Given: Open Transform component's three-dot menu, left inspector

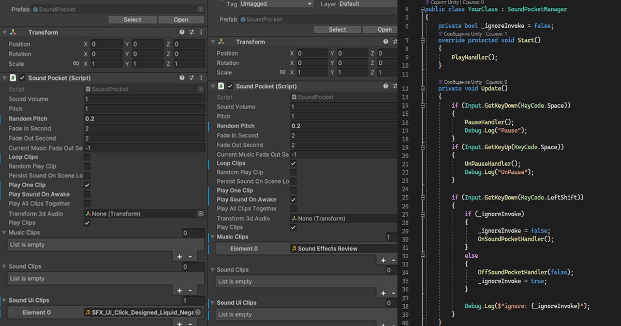Looking at the screenshot, I should [x=201, y=32].
